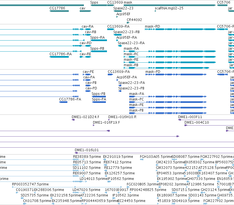The width and height of the screenshot is (234, 205).
Task: Select transcript Spps-RB
Action: click(x=97, y=49)
